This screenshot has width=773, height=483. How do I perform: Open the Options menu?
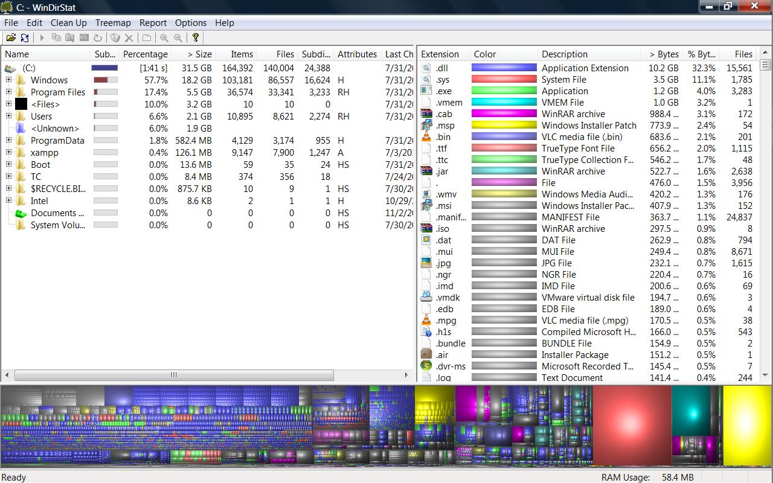coord(191,23)
